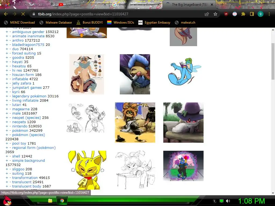Open the 'animate inanimate' tag
The height and width of the screenshot is (206, 275).
[x=28, y=36]
